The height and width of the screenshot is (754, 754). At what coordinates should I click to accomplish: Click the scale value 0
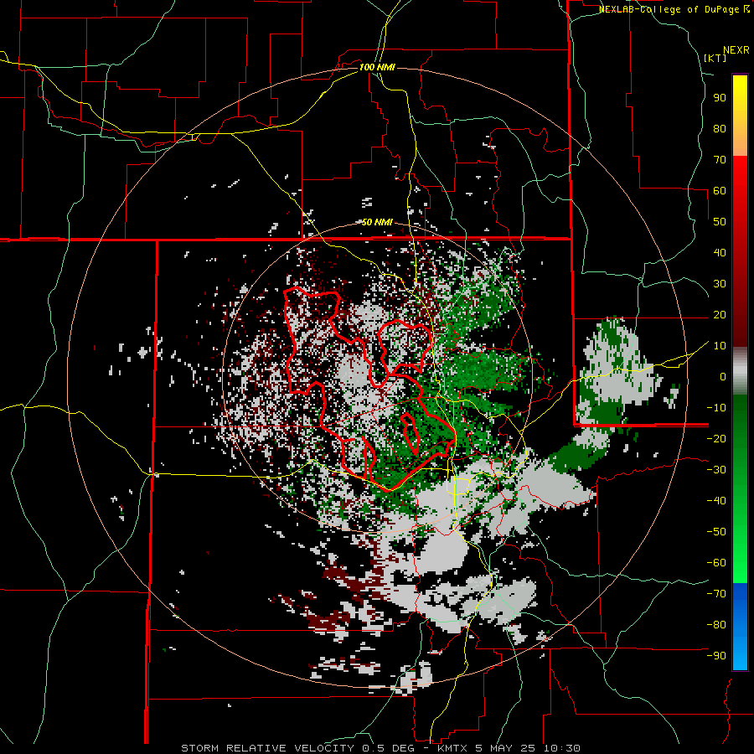(x=723, y=377)
